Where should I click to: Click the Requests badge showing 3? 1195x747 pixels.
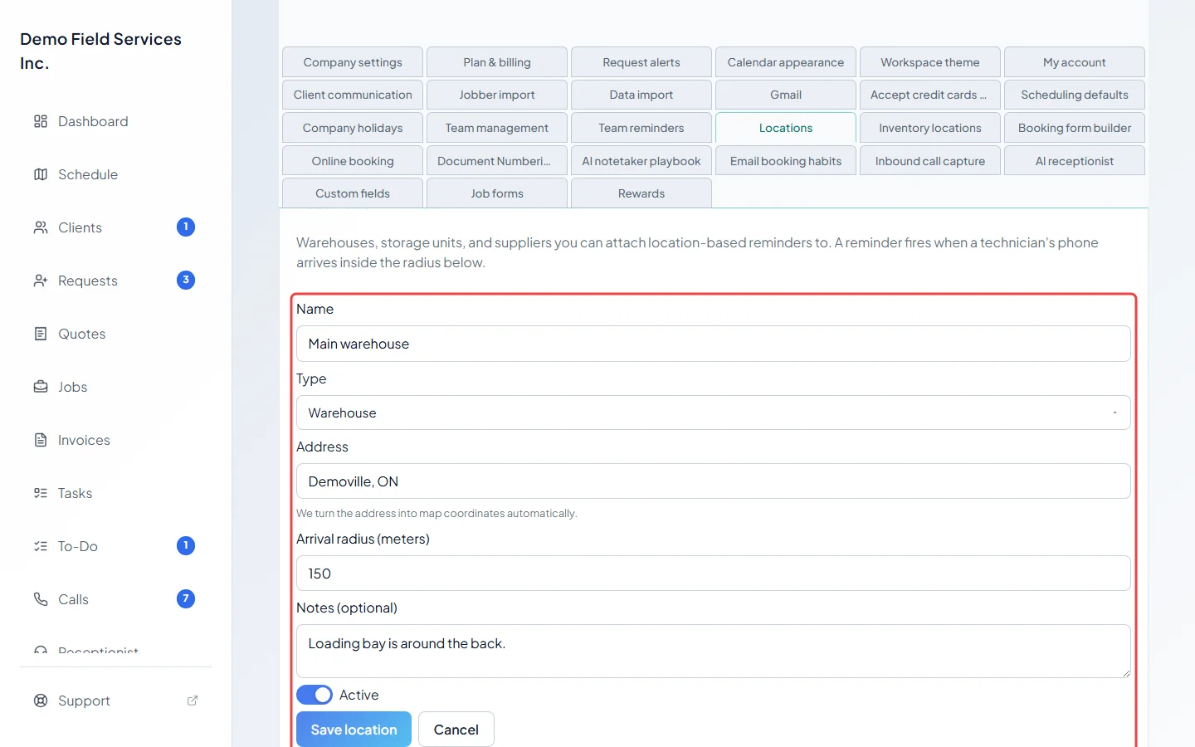(186, 280)
